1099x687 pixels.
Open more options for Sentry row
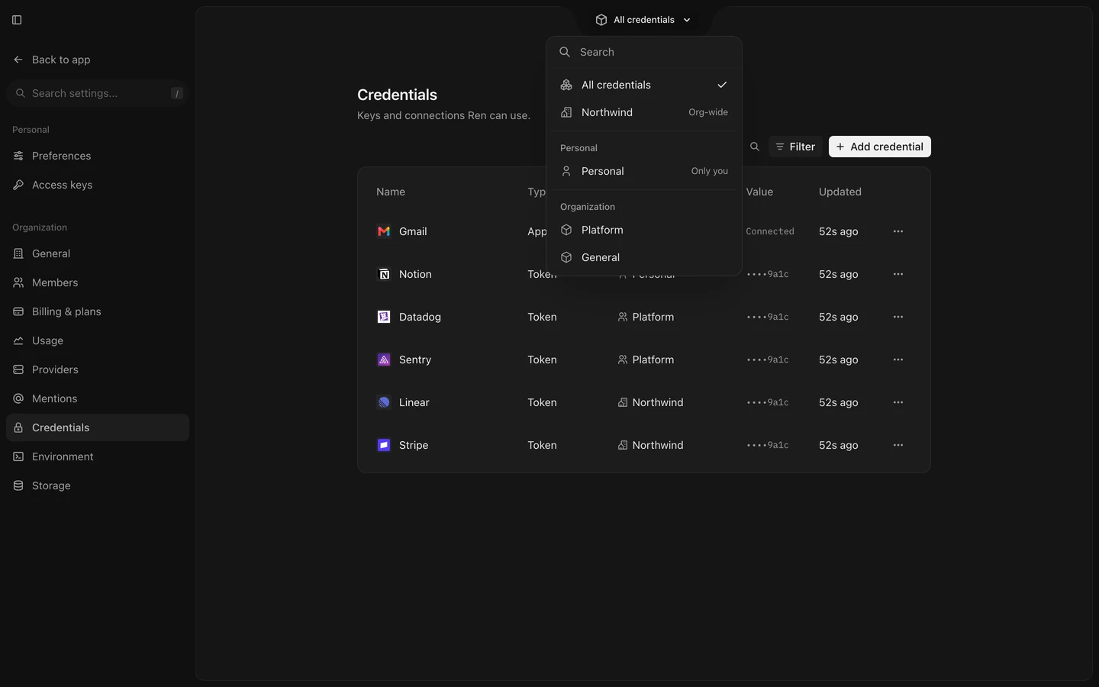click(898, 360)
